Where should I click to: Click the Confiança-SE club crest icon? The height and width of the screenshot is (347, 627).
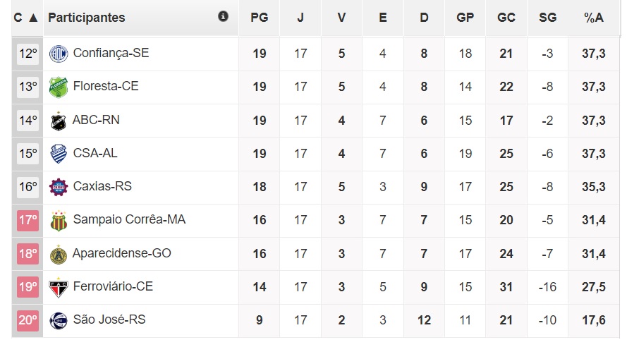tap(58, 54)
